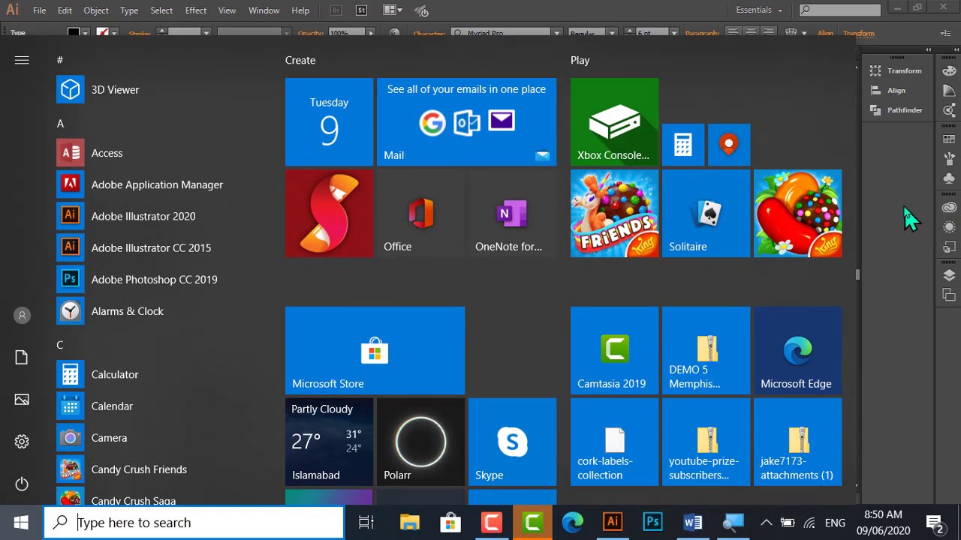Open the Microsoft Store tile
Screen dimensions: 961x540
coord(375,350)
